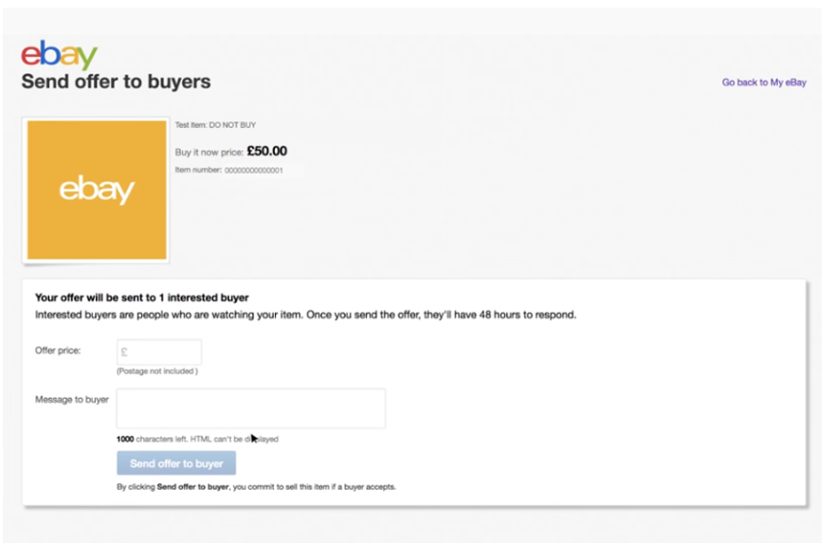Click the 'By clicking Send offer to buyer' disclaimer
This screenshot has width=834, height=543.
[x=257, y=487]
